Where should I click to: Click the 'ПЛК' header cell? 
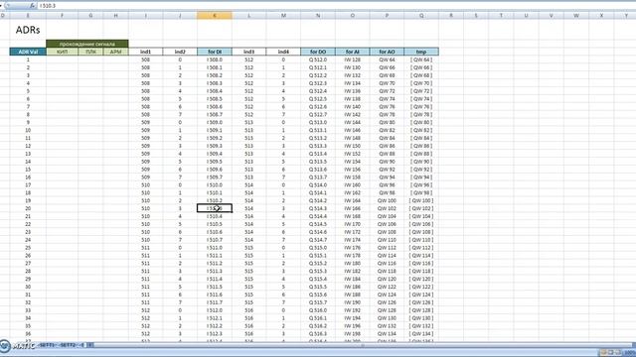coord(90,52)
